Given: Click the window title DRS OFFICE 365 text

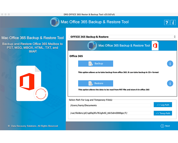Looking at the screenshot, I should pos(89,15).
